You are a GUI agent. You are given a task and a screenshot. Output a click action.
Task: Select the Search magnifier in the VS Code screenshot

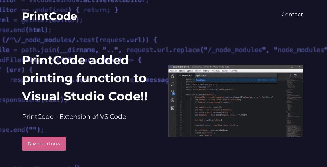[x=172, y=84]
